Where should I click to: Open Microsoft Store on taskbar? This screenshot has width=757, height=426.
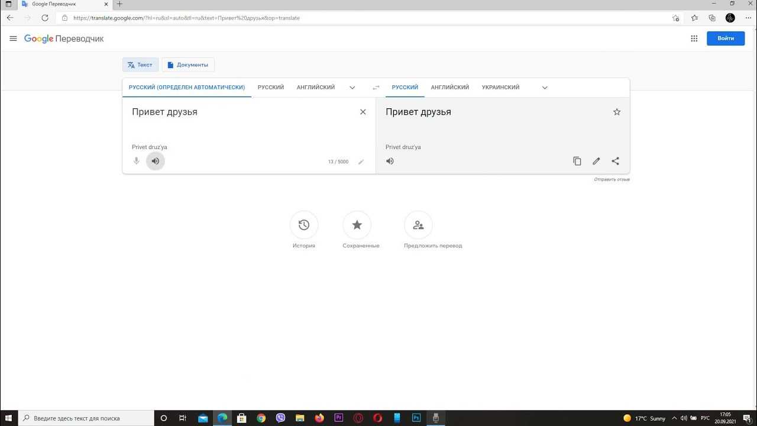241,418
